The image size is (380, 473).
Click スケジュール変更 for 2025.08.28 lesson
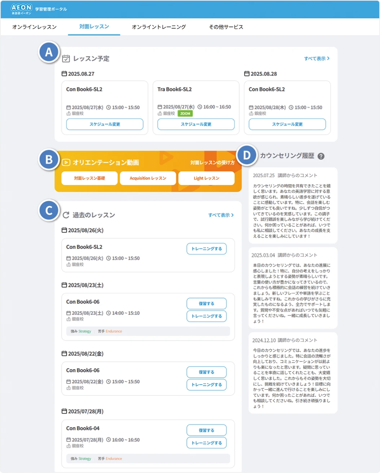tap(287, 124)
